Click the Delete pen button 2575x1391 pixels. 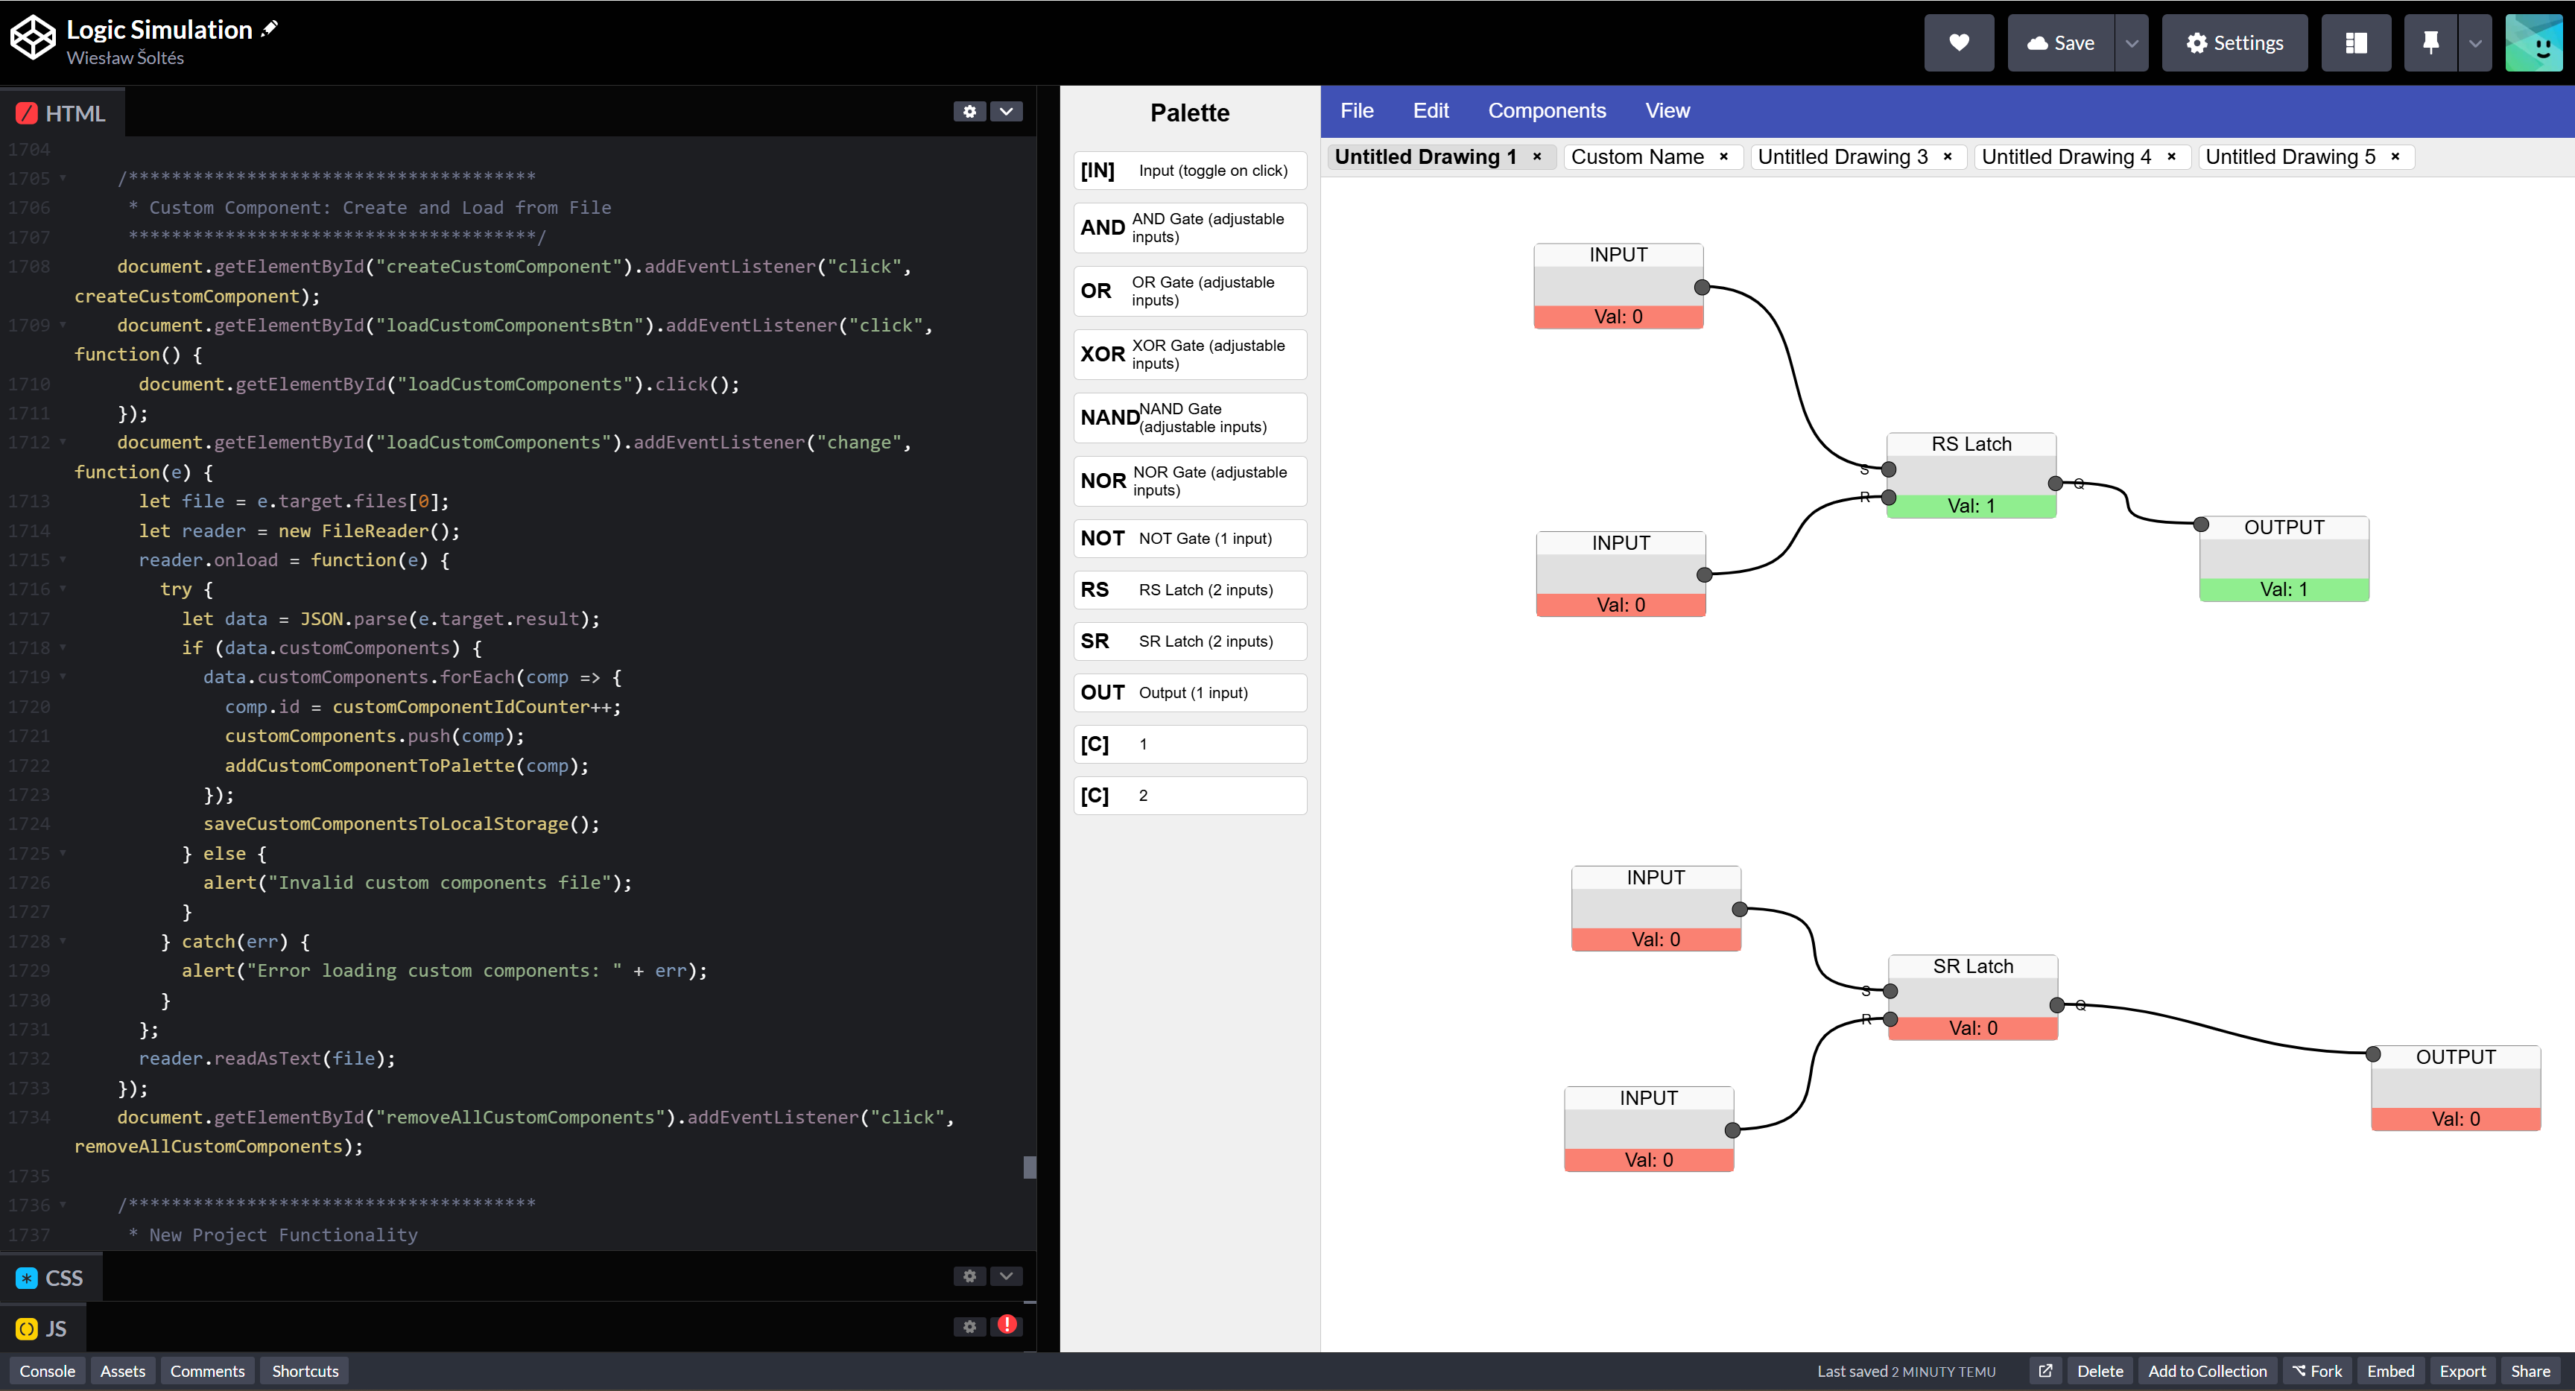[2099, 1371]
